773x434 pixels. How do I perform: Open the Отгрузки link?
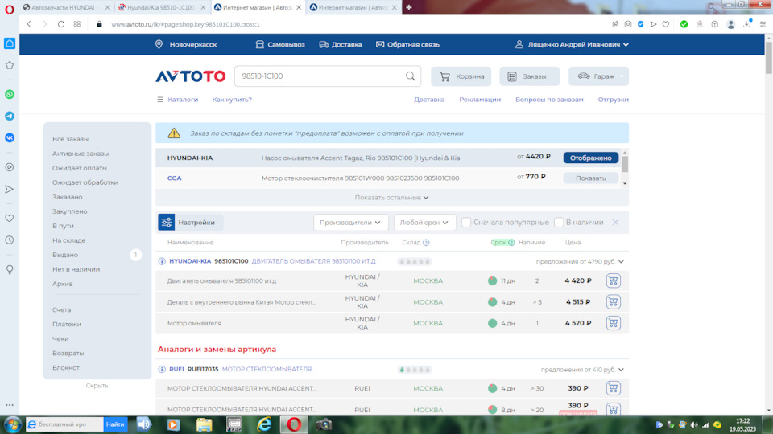(x=613, y=100)
